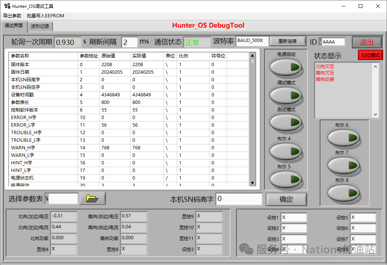The width and height of the screenshot is (387, 265).
Task: Open the 导出参数 menu
Action: 12,16
